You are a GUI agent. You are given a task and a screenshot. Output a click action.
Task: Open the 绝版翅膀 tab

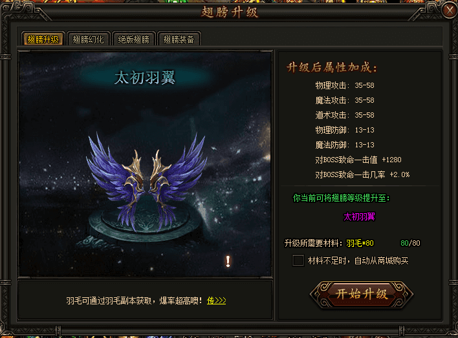tap(134, 39)
